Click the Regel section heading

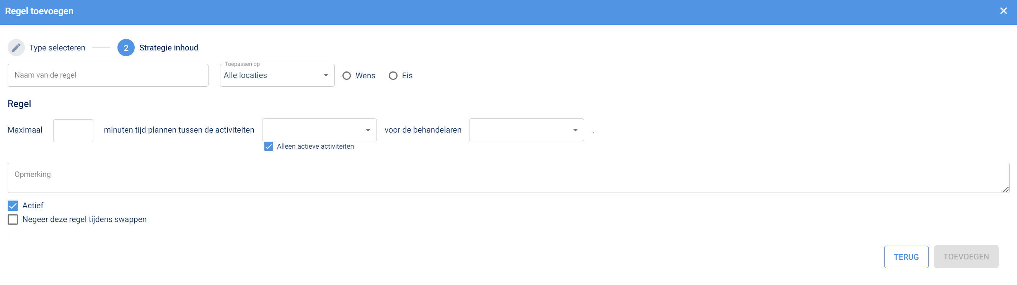[20, 104]
